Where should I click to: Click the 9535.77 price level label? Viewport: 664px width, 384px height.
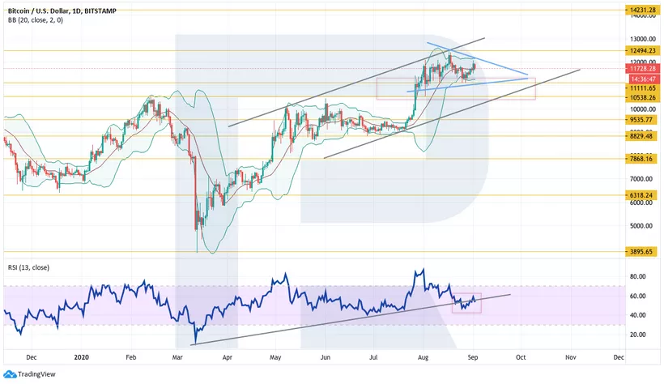tap(641, 120)
